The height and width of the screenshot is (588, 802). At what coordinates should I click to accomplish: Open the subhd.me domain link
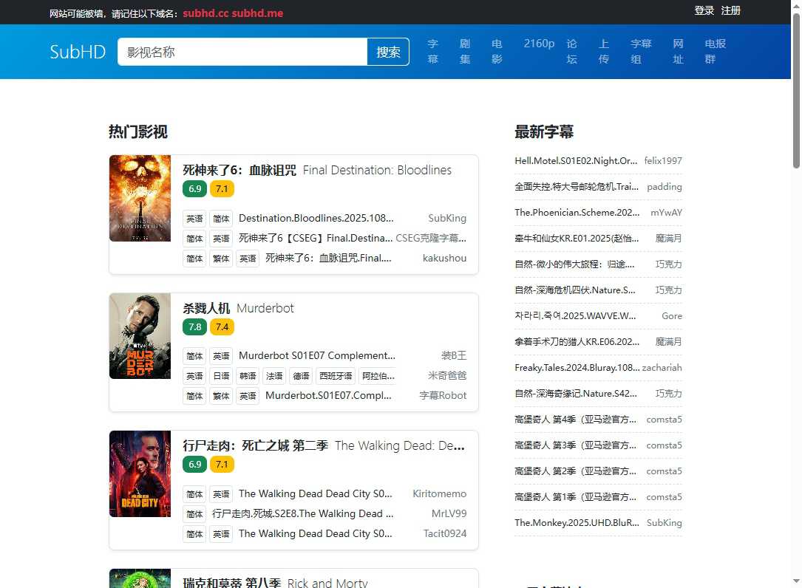tap(257, 13)
